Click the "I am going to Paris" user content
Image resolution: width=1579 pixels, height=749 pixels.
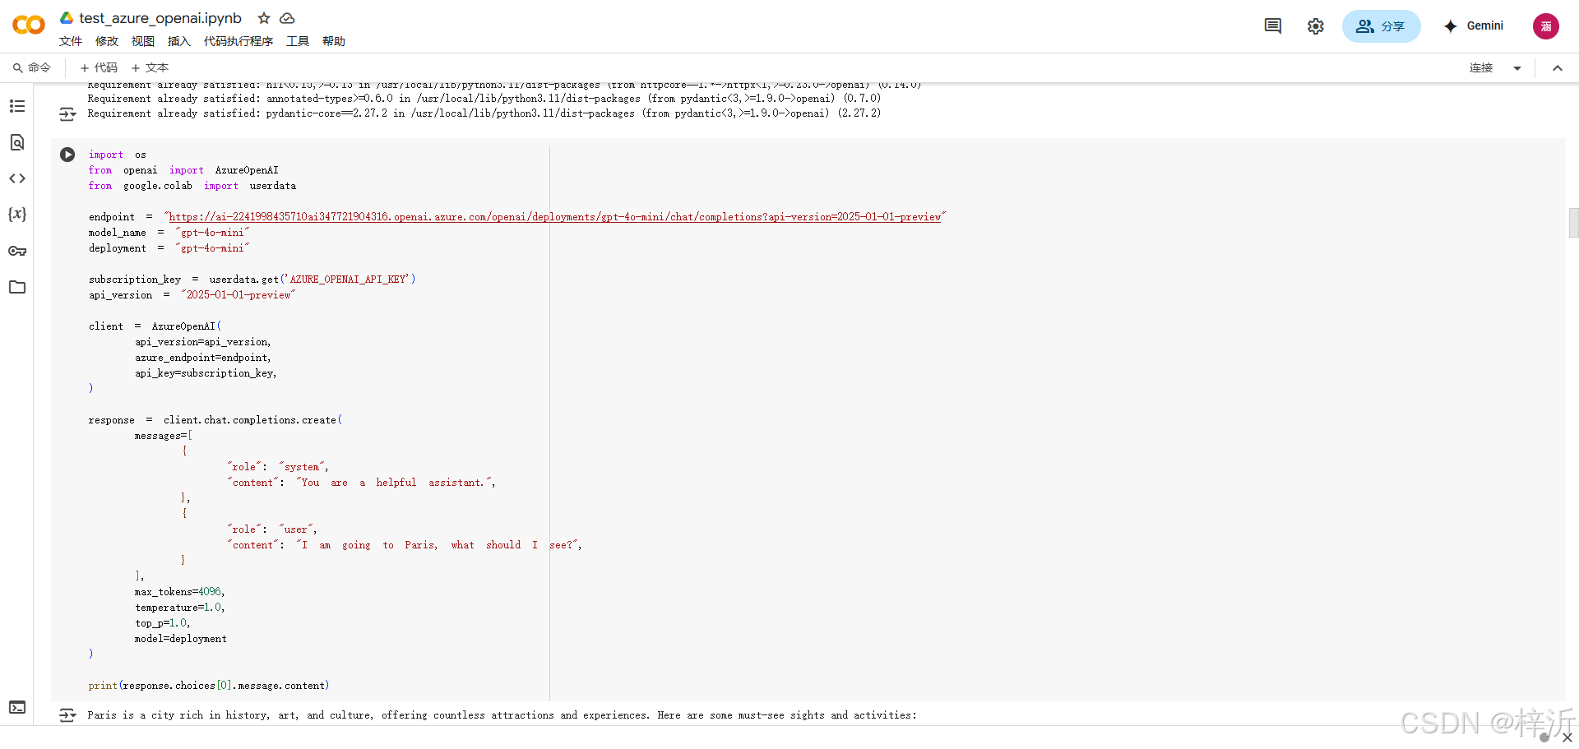(x=438, y=545)
